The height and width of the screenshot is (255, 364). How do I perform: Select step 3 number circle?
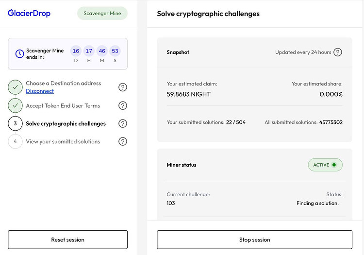[15, 123]
